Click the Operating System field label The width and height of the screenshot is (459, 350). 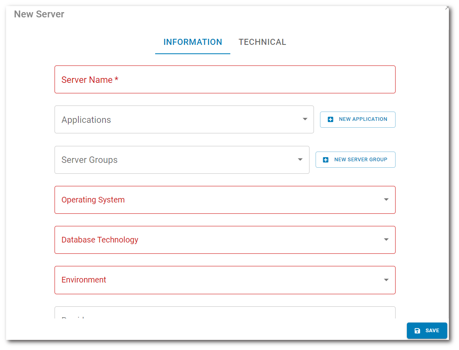coord(93,200)
